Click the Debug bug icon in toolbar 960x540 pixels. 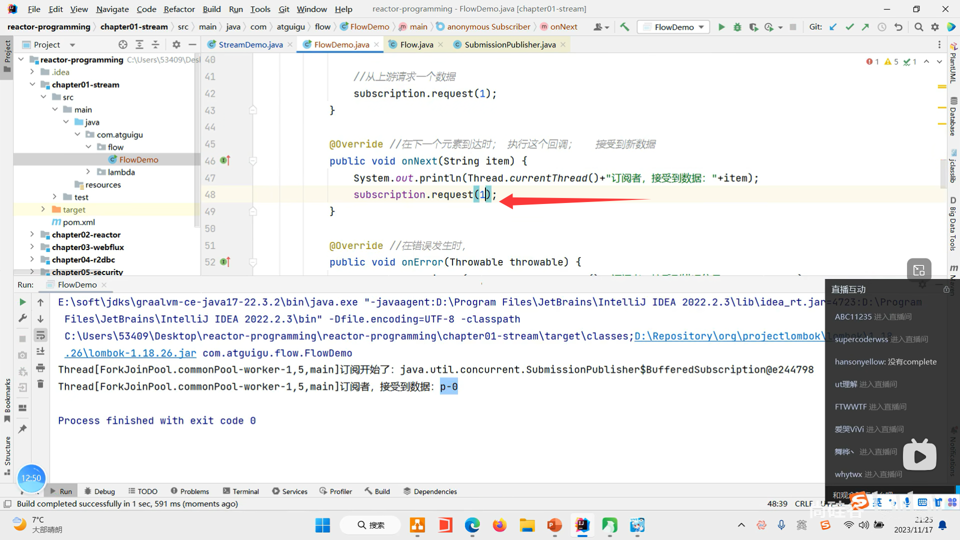(737, 27)
